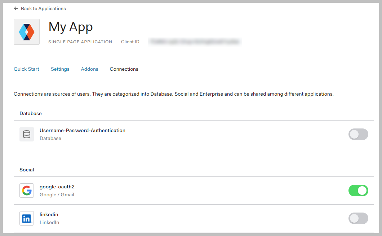Click the LinkedIn logo icon
Screen dimensions: 382x236
(27, 218)
